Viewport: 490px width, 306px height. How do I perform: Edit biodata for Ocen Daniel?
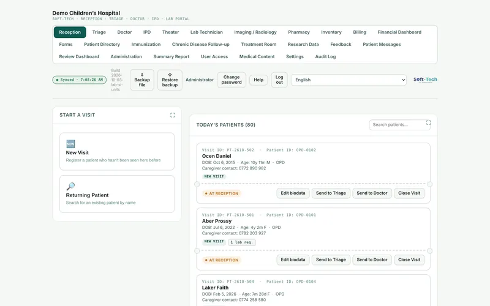point(293,193)
